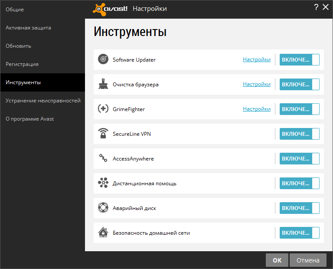Image resolution: width=333 pixels, height=269 pixels.
Task: Open Настройки link for Software Updater
Action: 257,59
